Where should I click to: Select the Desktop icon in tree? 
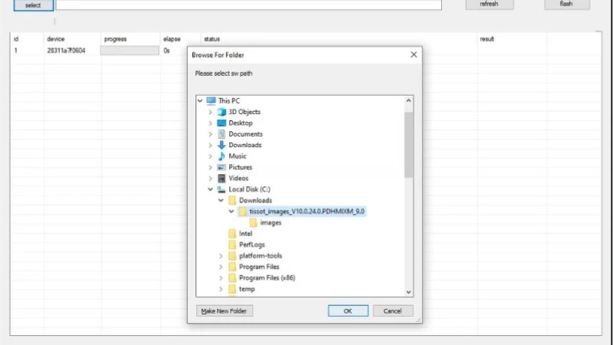pyautogui.click(x=221, y=123)
